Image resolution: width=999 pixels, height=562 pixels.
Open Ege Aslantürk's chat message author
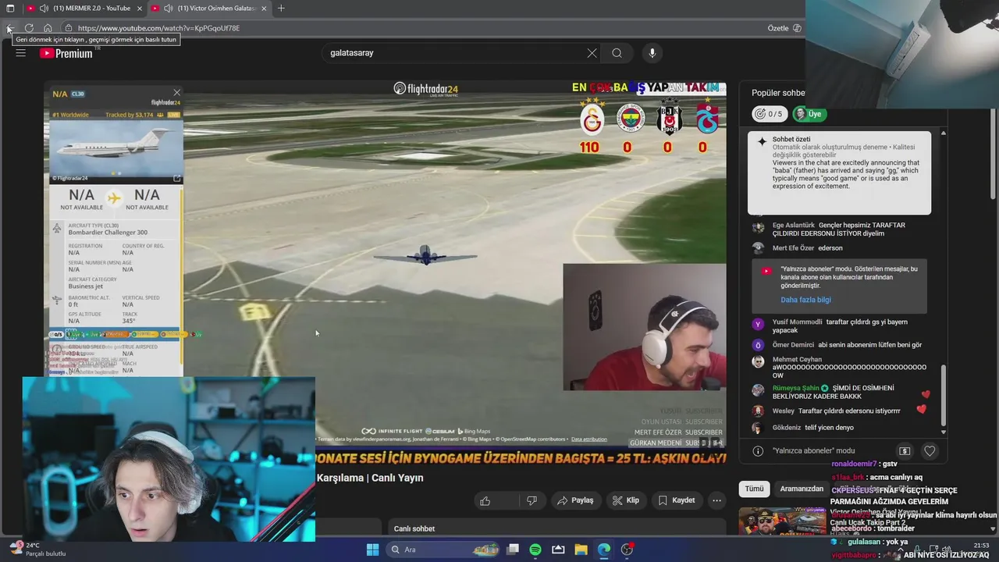(x=793, y=226)
